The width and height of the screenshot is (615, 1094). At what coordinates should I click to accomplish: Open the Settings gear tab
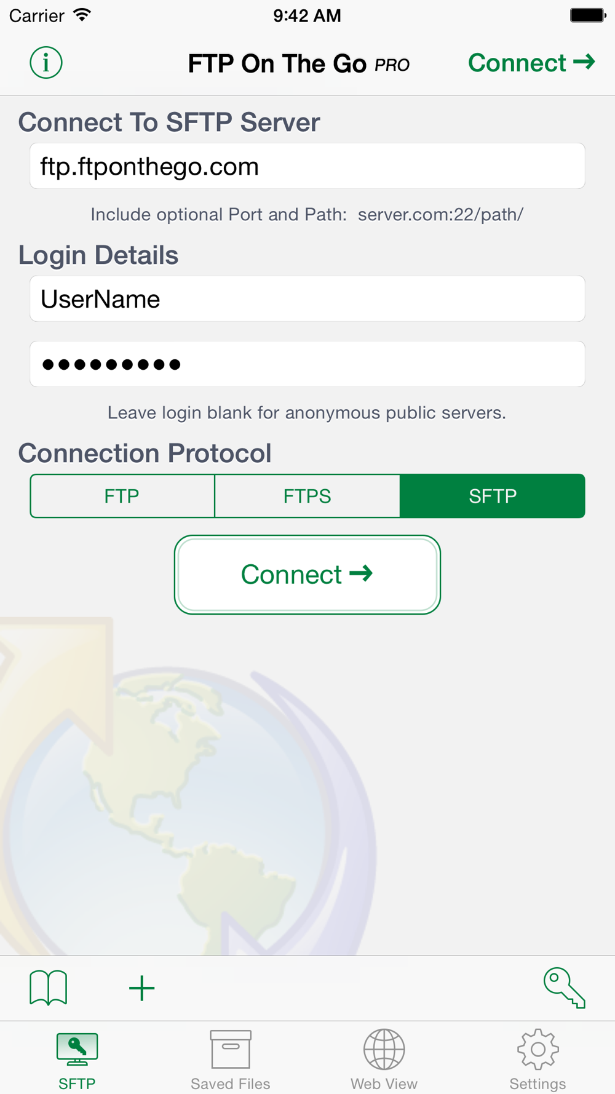(538, 1060)
